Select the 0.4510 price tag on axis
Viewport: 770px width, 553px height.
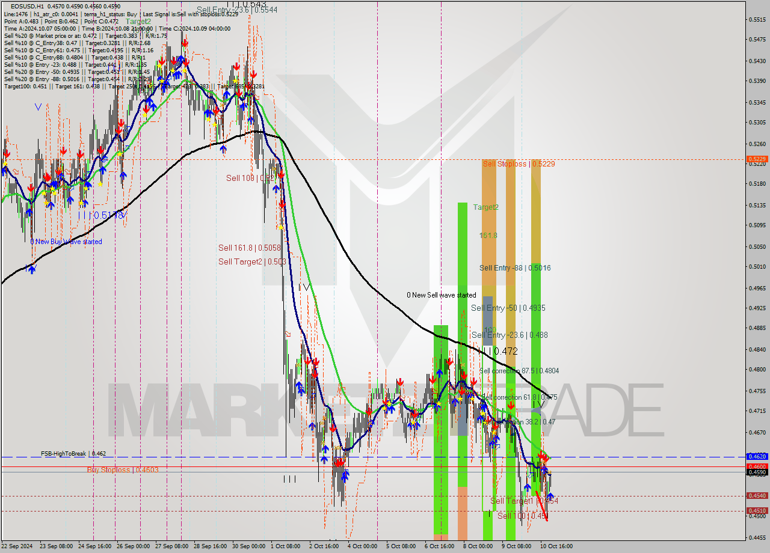tap(756, 511)
